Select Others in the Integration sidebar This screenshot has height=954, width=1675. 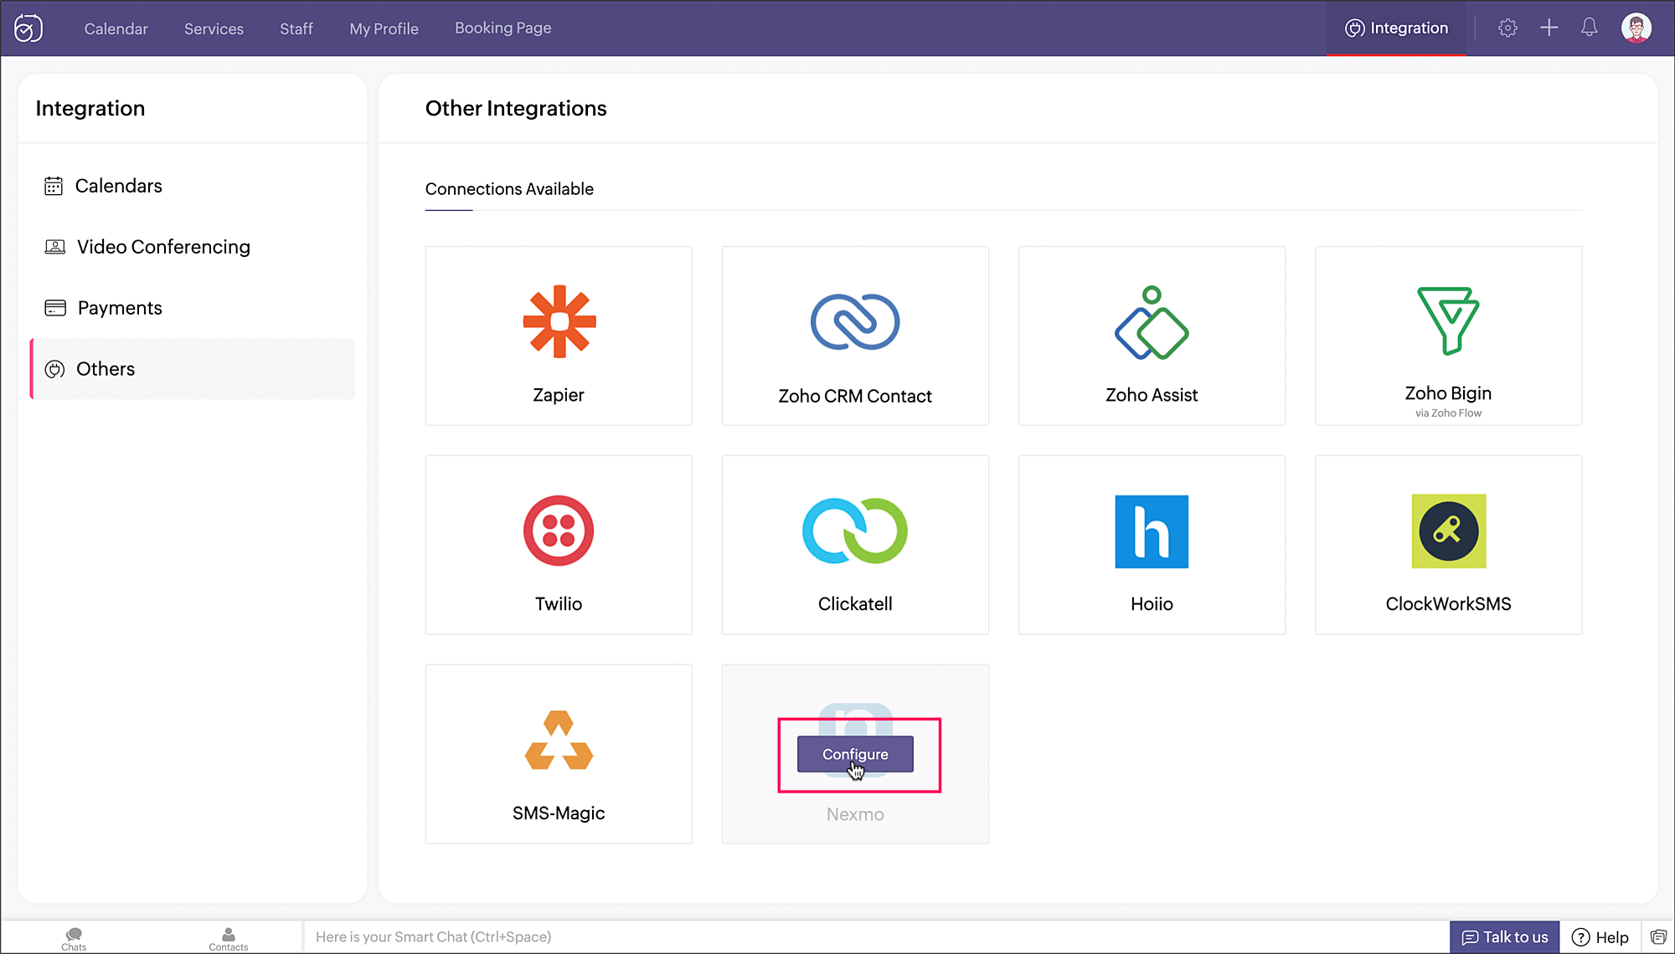(193, 369)
